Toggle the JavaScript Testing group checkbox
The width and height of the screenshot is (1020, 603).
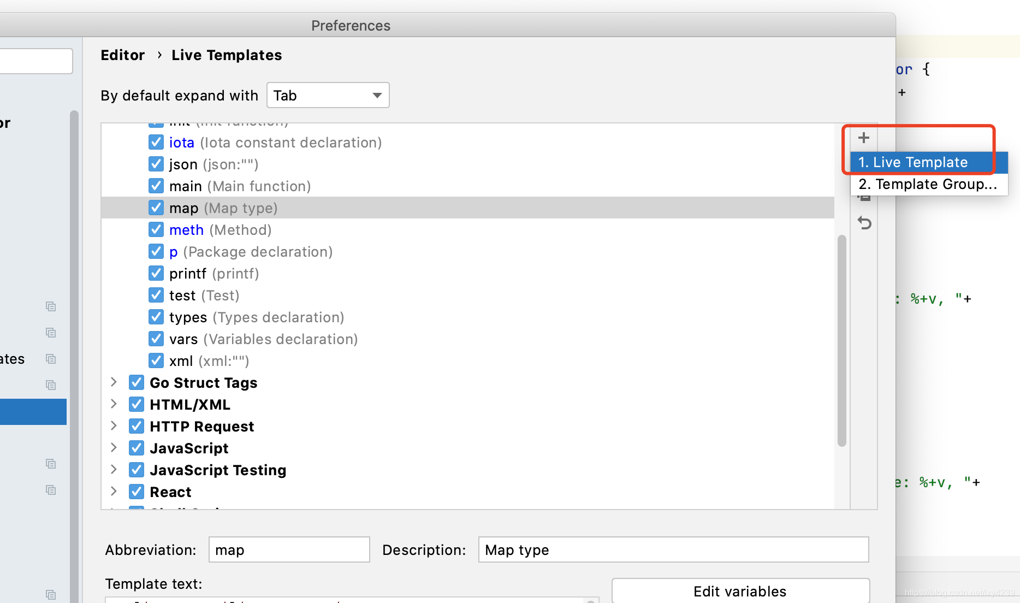137,470
